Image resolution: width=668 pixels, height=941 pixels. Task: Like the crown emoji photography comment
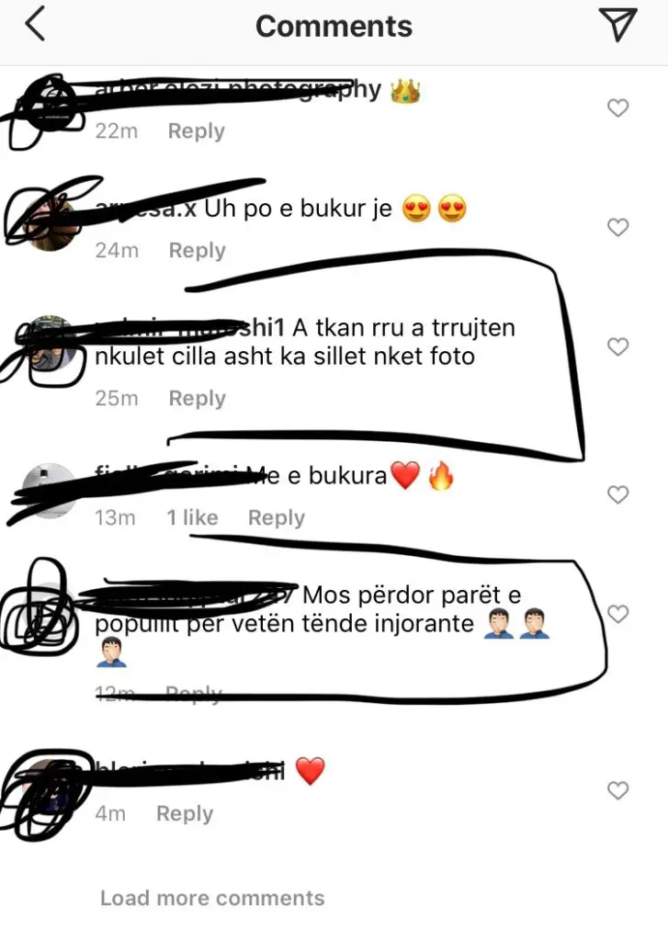(617, 108)
